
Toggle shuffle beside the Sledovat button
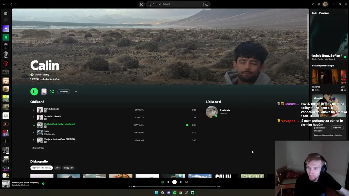pos(52,92)
